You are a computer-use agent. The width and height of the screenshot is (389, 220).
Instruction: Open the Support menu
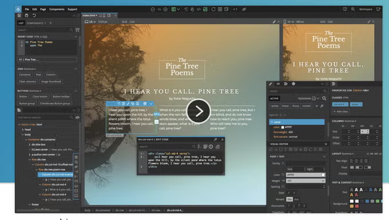coord(72,9)
